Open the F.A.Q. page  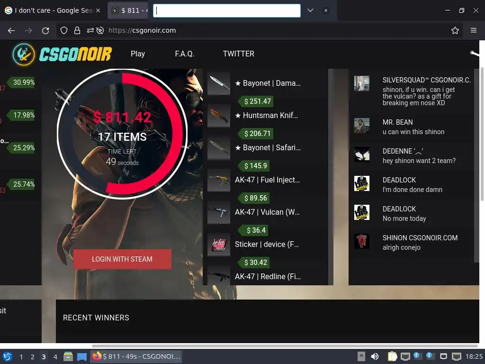click(185, 54)
